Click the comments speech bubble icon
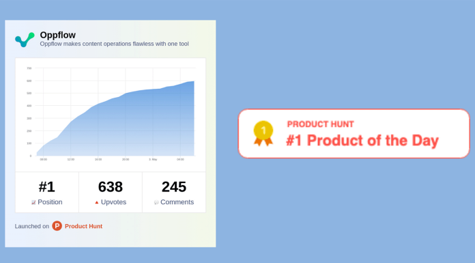Viewport: 475px width, 263px height. [156, 202]
